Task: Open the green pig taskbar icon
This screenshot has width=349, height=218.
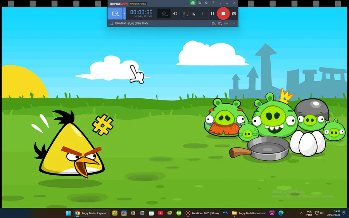Action: tap(115, 213)
